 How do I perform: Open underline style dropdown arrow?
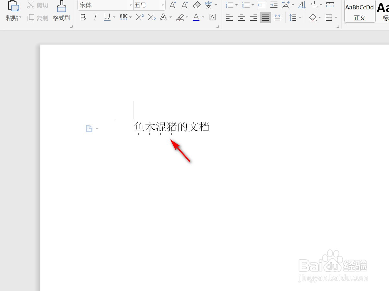click(114, 17)
